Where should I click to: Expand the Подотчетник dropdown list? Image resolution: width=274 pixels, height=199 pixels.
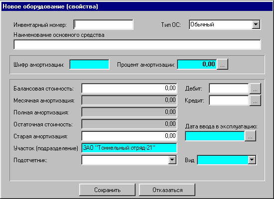coord(172,160)
